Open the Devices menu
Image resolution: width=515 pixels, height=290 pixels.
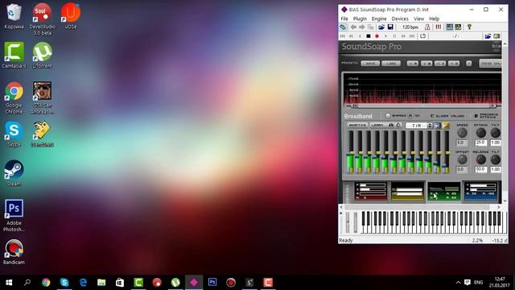coord(400,19)
